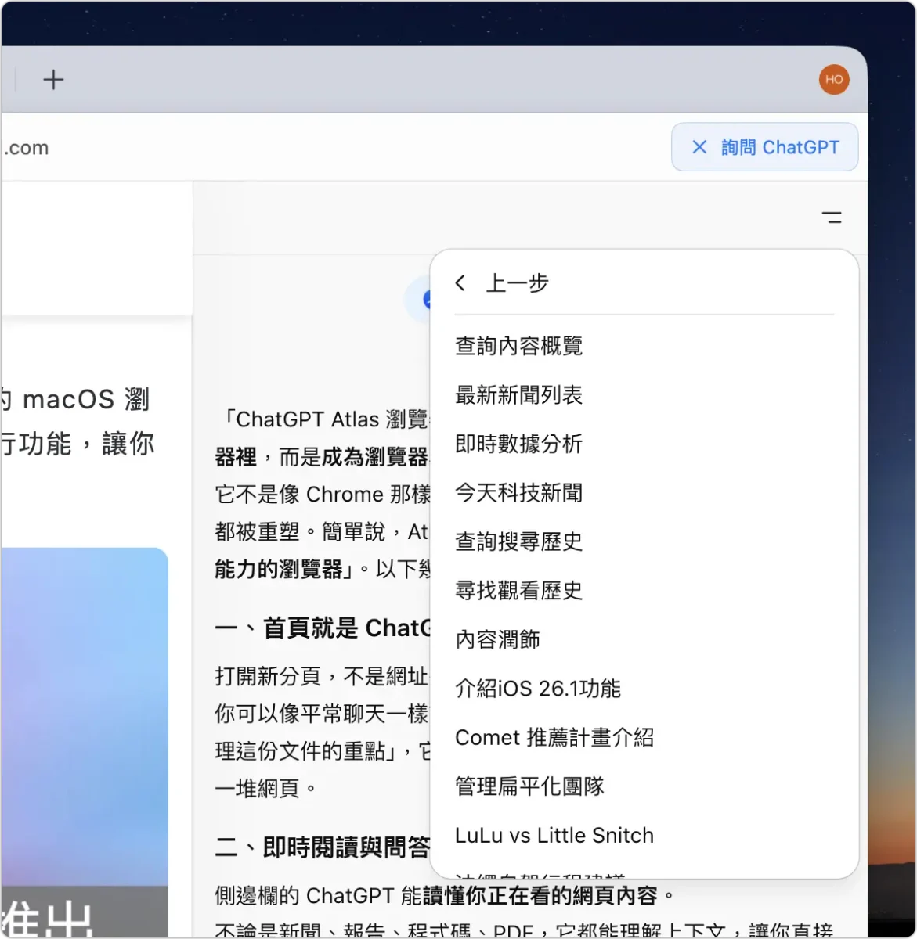This screenshot has width=917, height=939.
Task: Open LuLu vs Little Snitch conversation
Action: tap(554, 835)
